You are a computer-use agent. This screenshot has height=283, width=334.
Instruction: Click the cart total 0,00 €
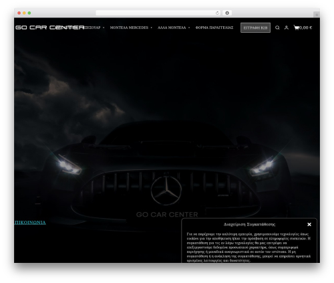click(306, 27)
